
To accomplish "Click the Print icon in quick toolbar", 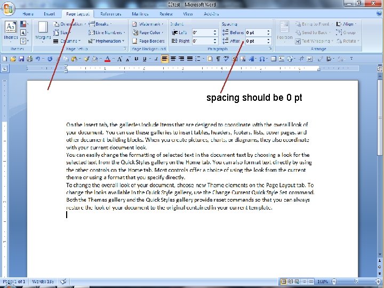I will pyautogui.click(x=30, y=59).
